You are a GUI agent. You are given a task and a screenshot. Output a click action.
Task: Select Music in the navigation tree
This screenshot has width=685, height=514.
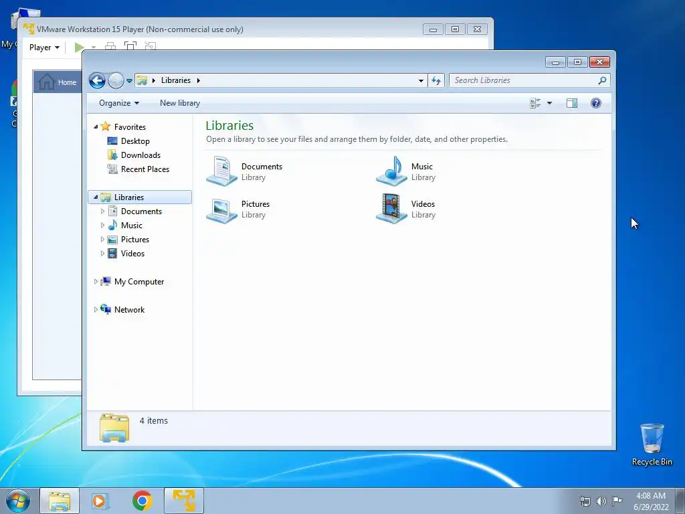coord(132,226)
